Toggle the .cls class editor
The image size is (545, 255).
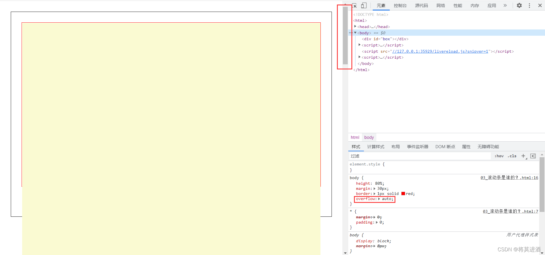512,156
